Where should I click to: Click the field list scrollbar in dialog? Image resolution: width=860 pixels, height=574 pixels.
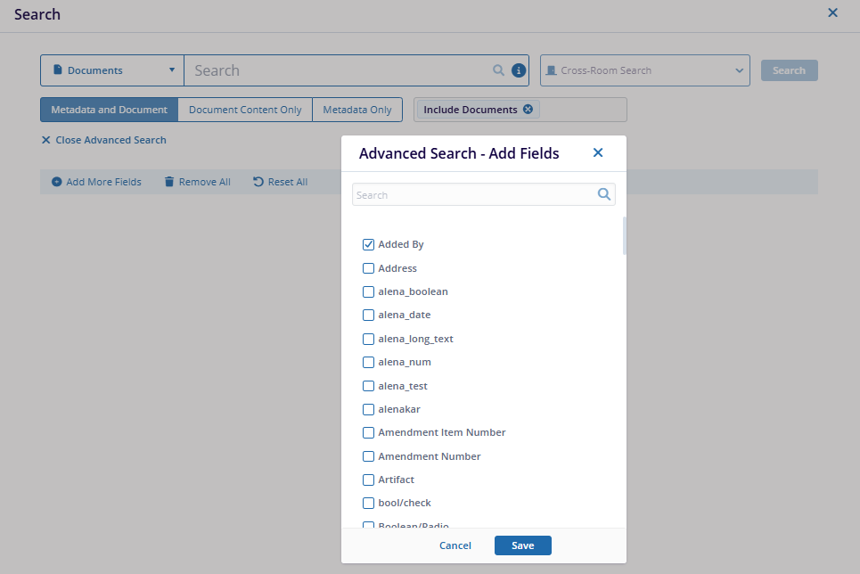click(x=624, y=236)
